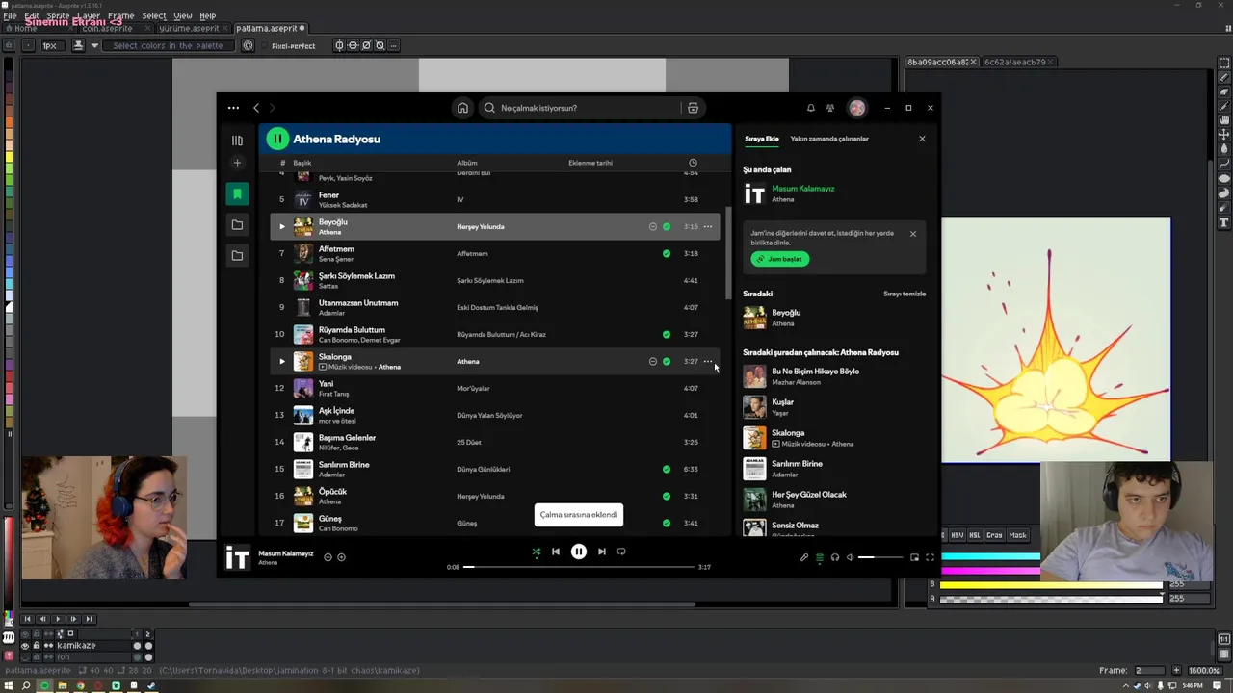The height and width of the screenshot is (693, 1233).
Task: Select the 'Sıraya Ekle' tab
Action: coord(761,139)
